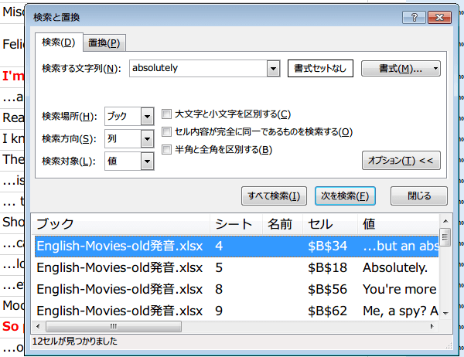Click the horizontal scrollbar right arrow
The width and height of the screenshot is (464, 357).
tap(432, 327)
